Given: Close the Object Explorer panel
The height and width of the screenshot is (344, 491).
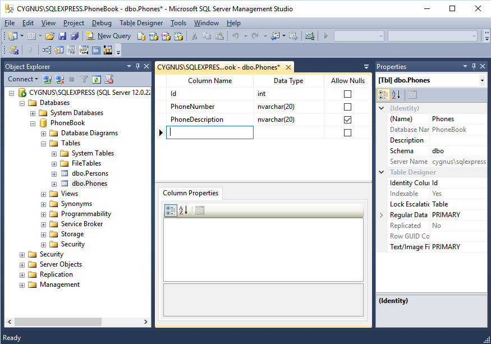Looking at the screenshot, I should 146,66.
